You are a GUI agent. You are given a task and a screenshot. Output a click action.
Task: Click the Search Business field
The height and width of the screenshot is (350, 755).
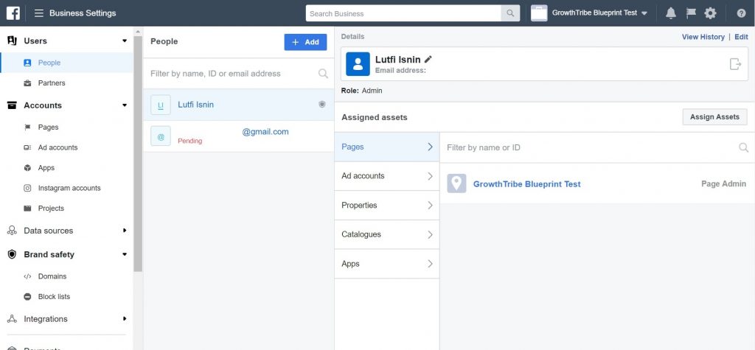click(x=403, y=13)
